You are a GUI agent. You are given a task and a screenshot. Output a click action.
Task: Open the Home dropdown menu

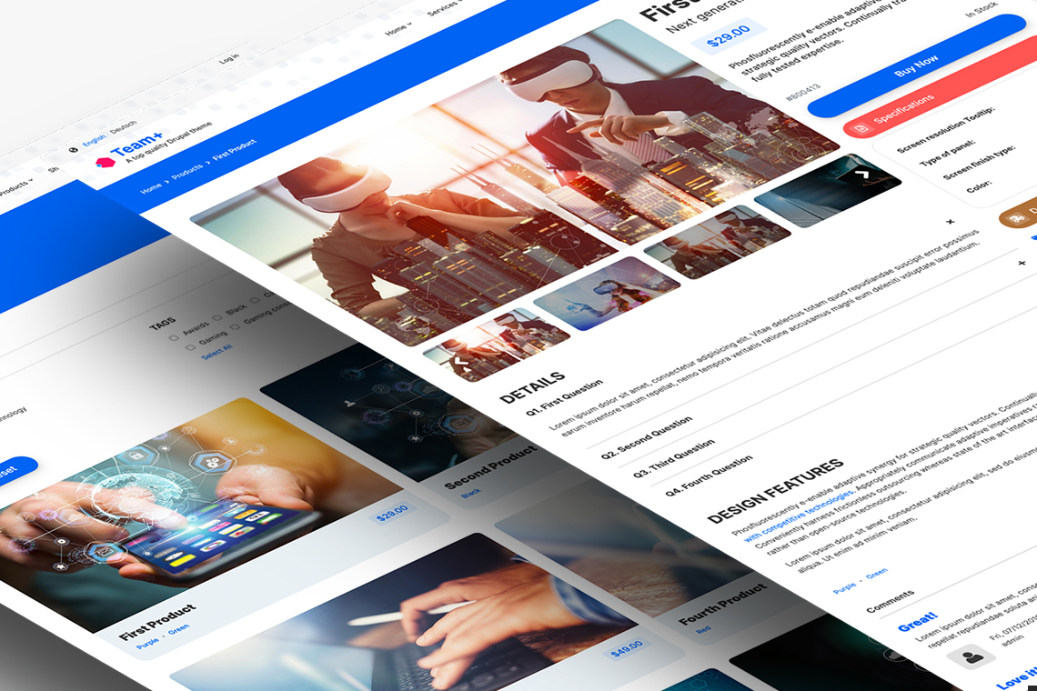(x=398, y=29)
